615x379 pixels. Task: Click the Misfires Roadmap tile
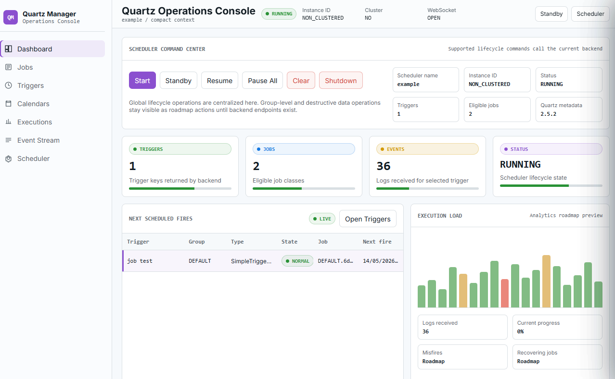pyautogui.click(x=462, y=357)
